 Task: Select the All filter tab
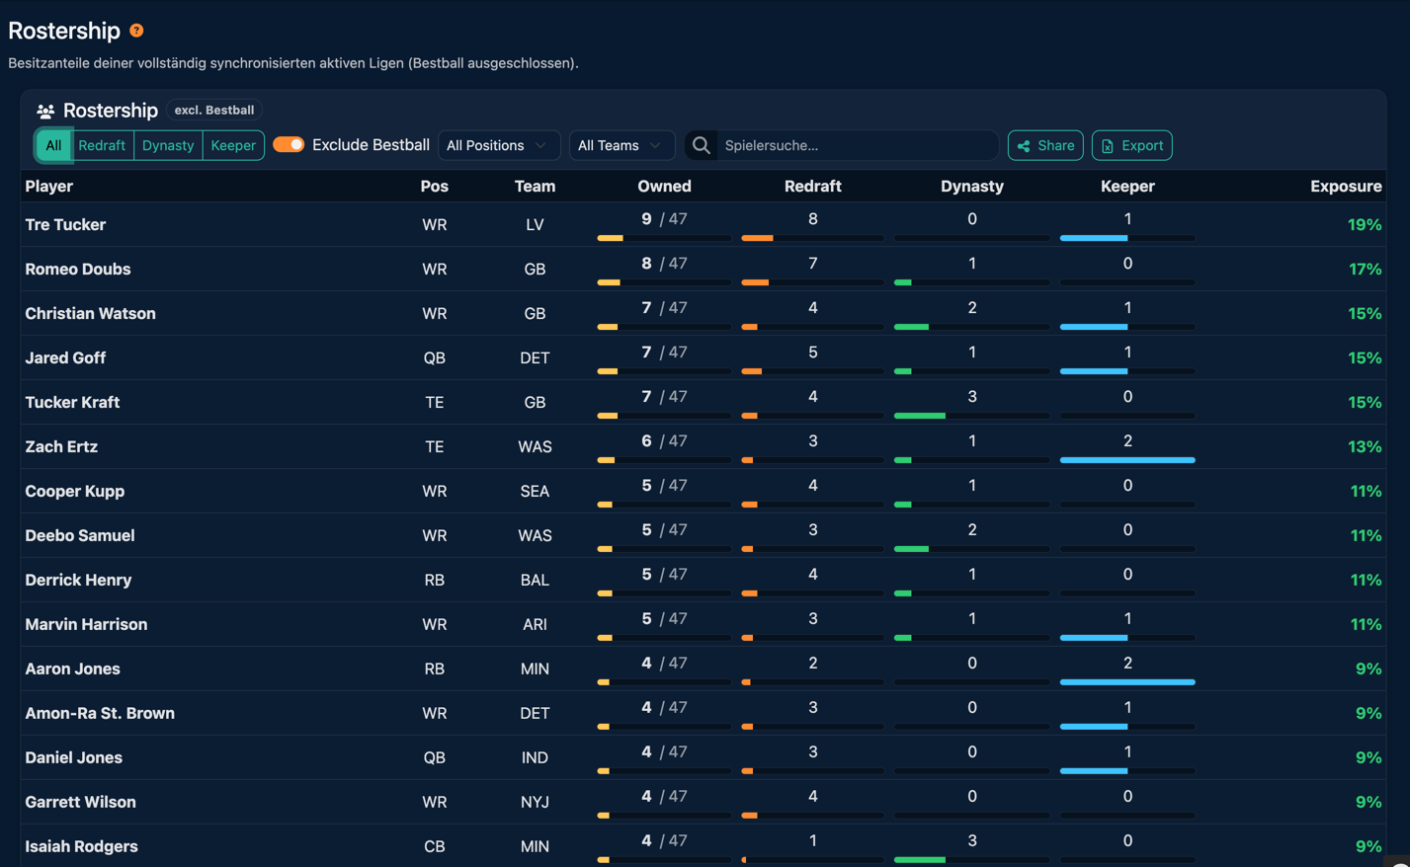point(53,145)
